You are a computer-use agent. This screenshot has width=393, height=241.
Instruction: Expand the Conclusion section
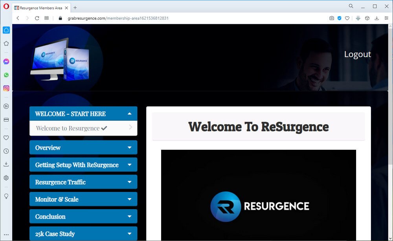click(83, 216)
